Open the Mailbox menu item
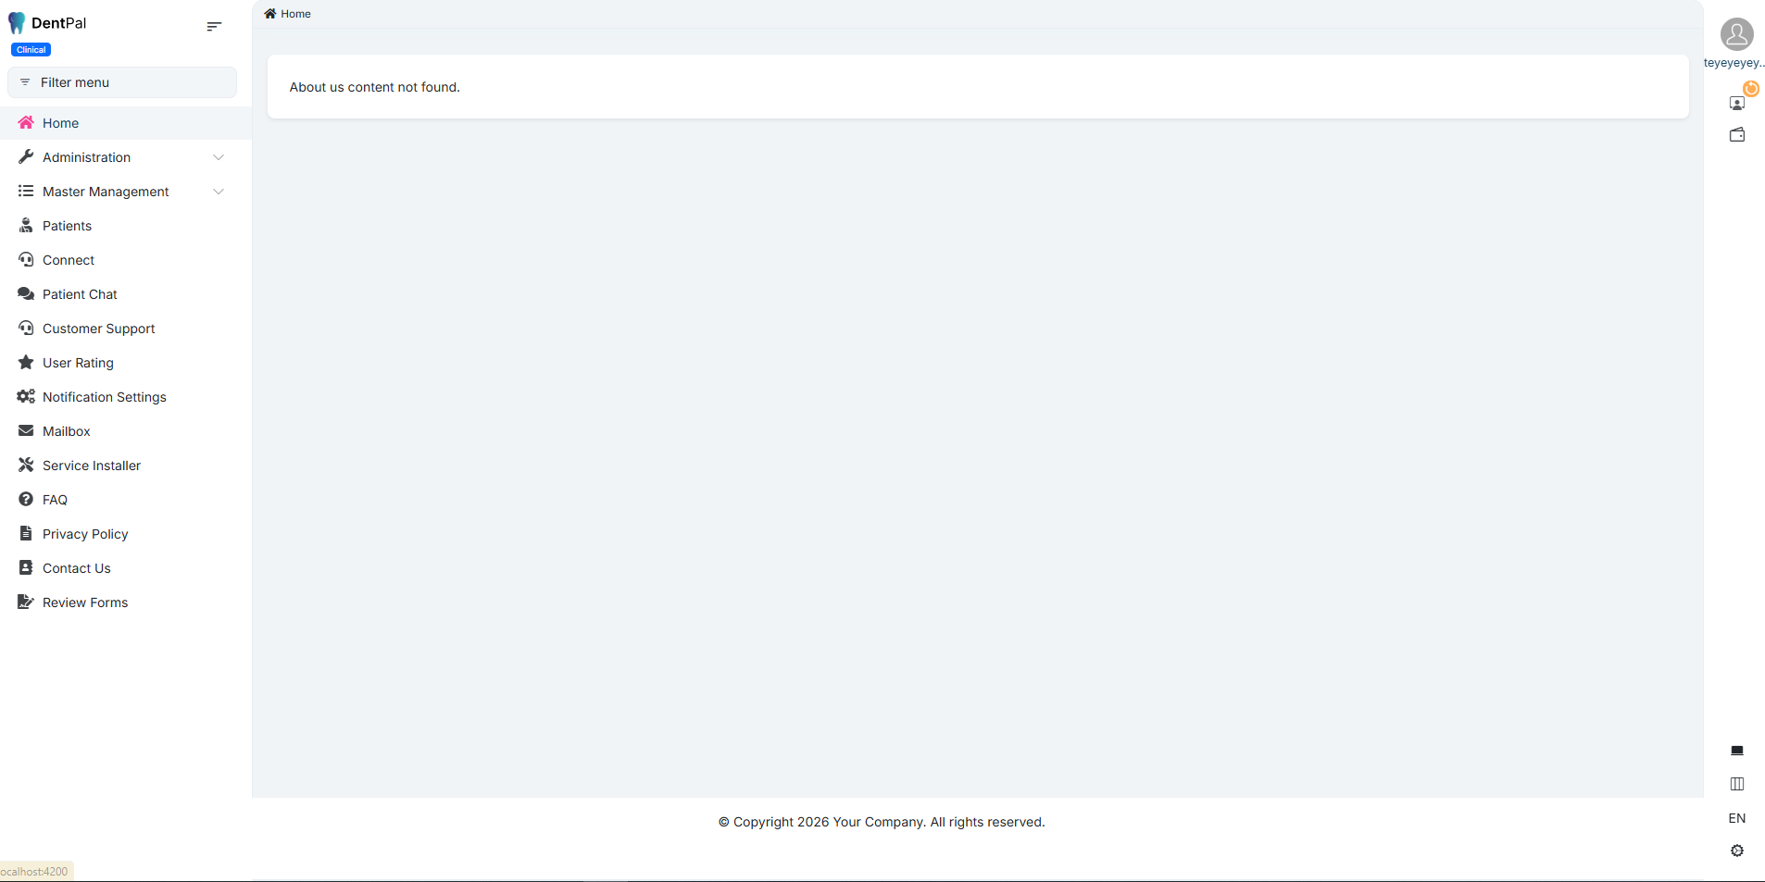1765x882 pixels. (66, 431)
